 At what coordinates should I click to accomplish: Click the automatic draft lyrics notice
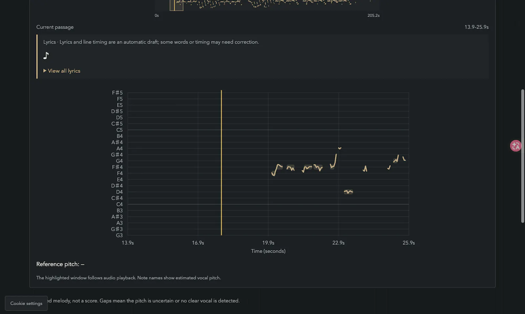click(151, 42)
